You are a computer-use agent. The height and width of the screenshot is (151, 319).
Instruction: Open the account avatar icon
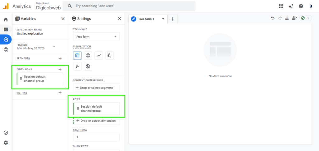(x=311, y=6)
